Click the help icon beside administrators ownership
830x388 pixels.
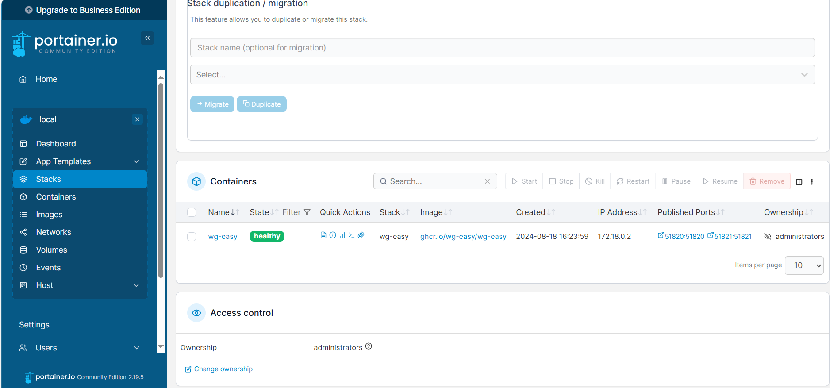click(369, 346)
